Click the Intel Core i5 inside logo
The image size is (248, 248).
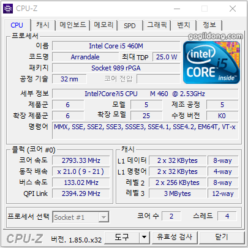click(x=211, y=62)
